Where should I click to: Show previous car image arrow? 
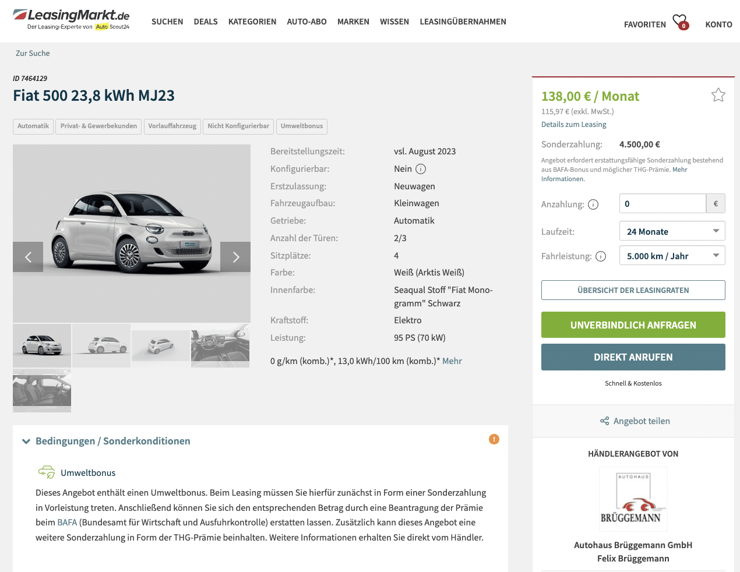click(x=28, y=257)
